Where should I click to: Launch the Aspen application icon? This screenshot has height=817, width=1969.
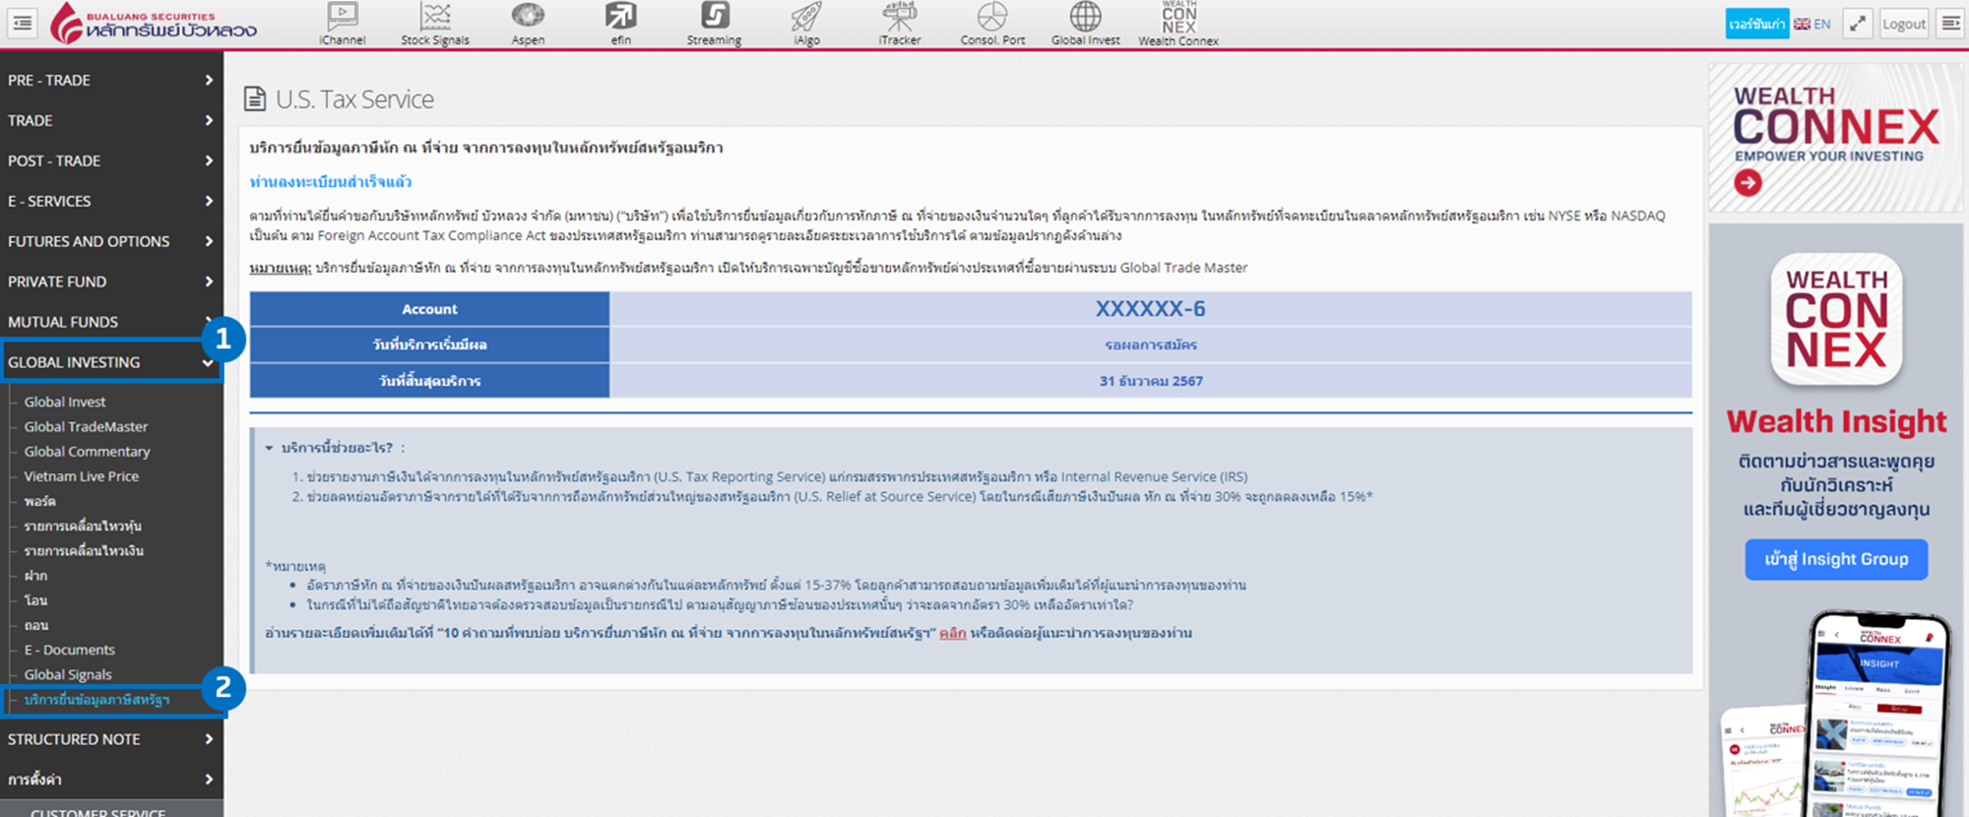click(528, 24)
